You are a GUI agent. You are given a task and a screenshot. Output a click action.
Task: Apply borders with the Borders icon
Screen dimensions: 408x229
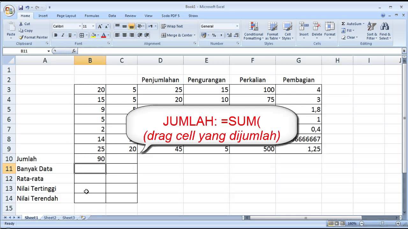(x=82, y=35)
